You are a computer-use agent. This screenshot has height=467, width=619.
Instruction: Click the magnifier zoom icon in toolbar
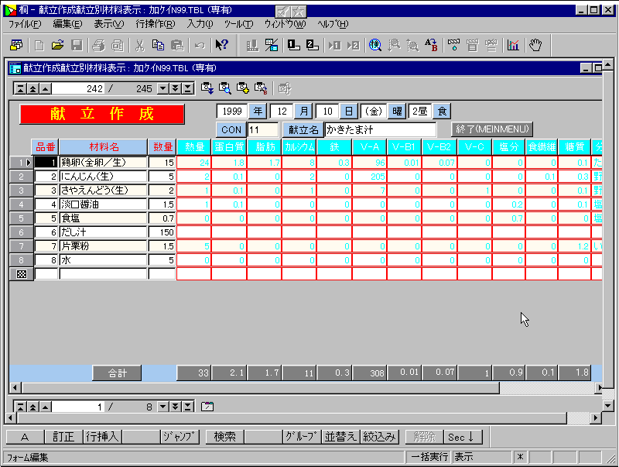click(x=375, y=45)
